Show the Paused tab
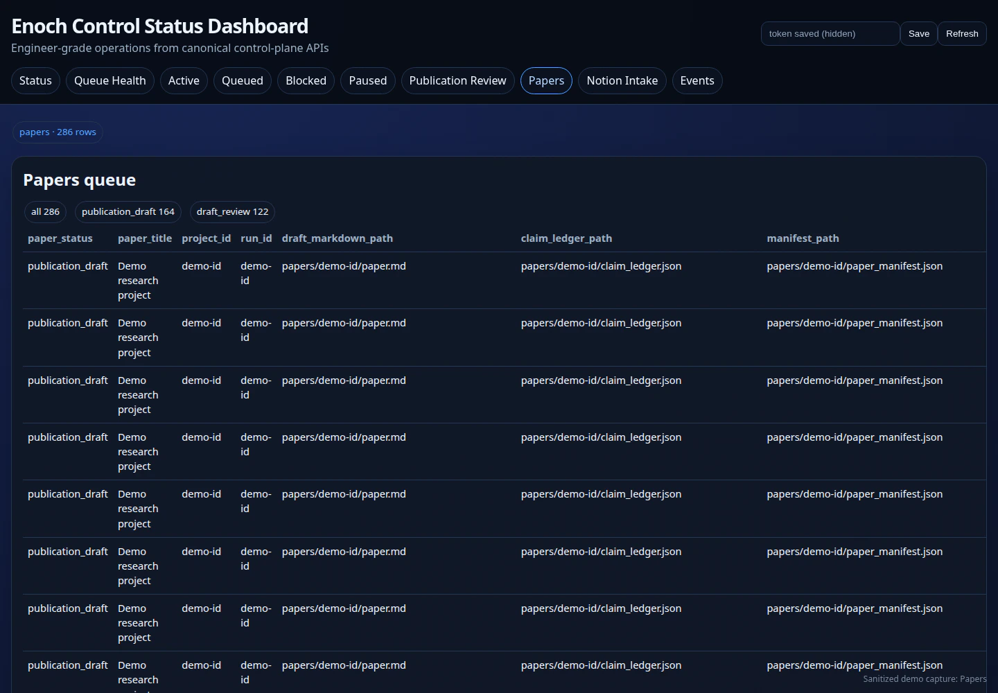Image resolution: width=998 pixels, height=693 pixels. click(368, 80)
